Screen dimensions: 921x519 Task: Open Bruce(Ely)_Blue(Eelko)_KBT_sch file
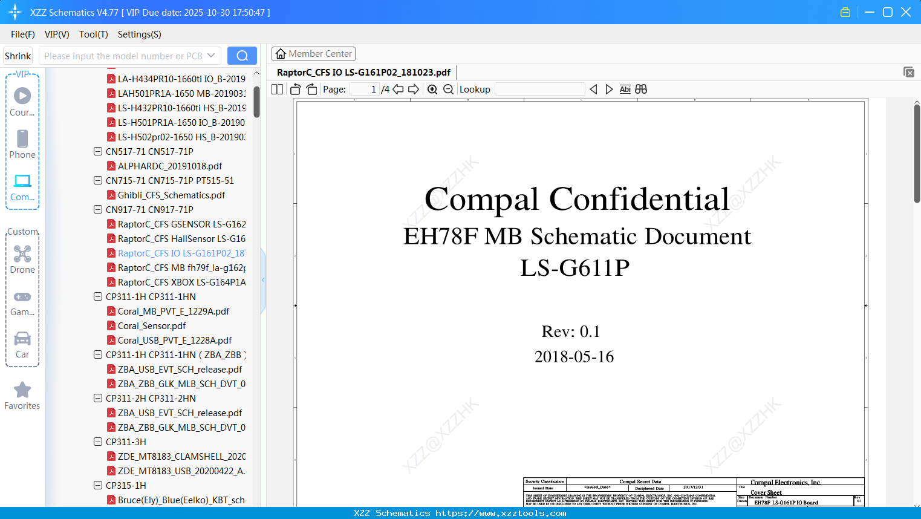click(x=181, y=500)
